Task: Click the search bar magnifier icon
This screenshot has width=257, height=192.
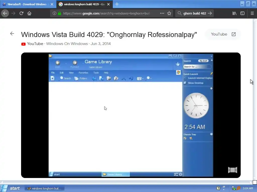Action: coord(179,13)
